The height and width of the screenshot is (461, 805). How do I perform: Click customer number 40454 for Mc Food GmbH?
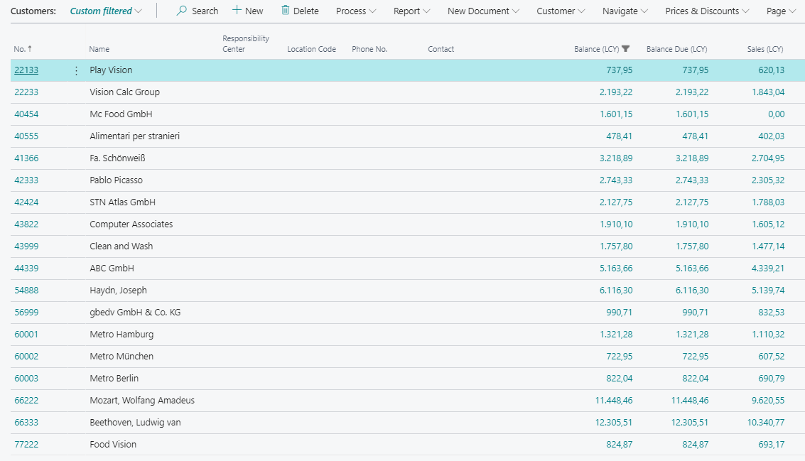coord(26,114)
